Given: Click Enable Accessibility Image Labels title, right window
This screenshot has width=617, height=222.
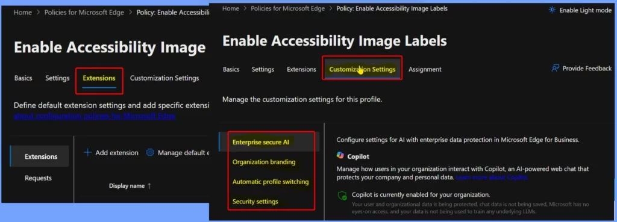Looking at the screenshot, I should 334,41.
